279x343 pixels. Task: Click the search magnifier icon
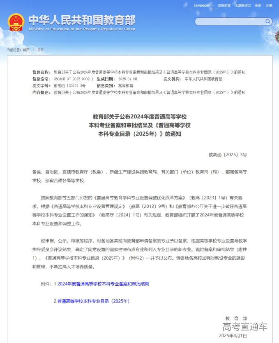click(x=268, y=21)
